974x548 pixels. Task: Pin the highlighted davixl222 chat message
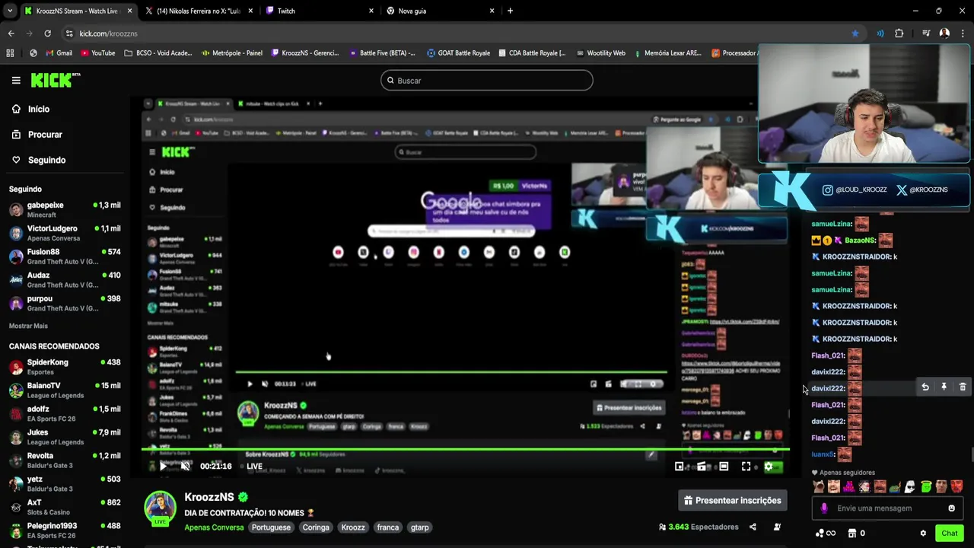[x=944, y=387]
